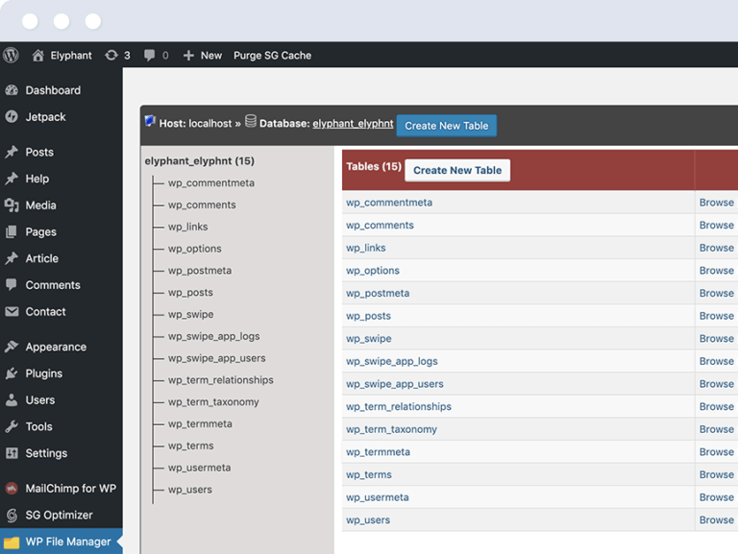Open the wp_swipe_app_users link in the Tables list

[394, 384]
